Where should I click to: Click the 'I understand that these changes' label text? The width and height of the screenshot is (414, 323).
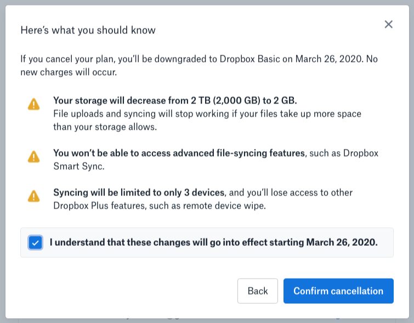point(214,243)
